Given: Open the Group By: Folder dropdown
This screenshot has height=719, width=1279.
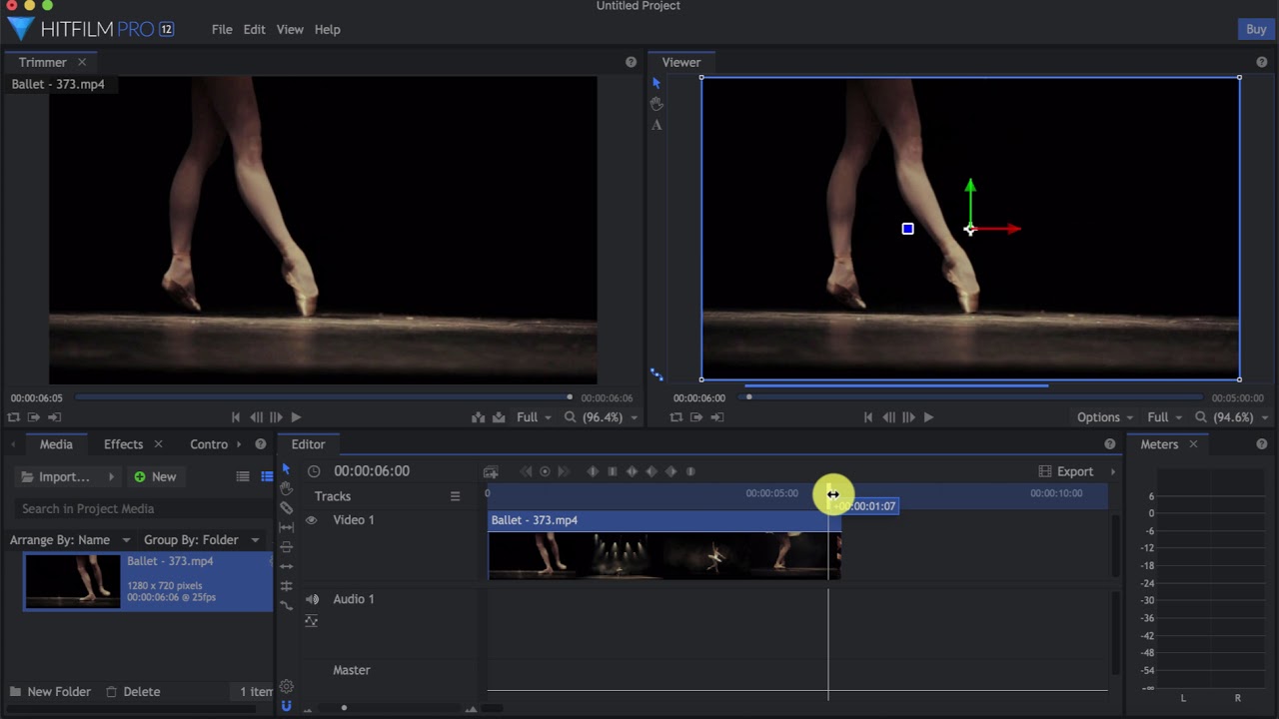Looking at the screenshot, I should click(x=201, y=540).
